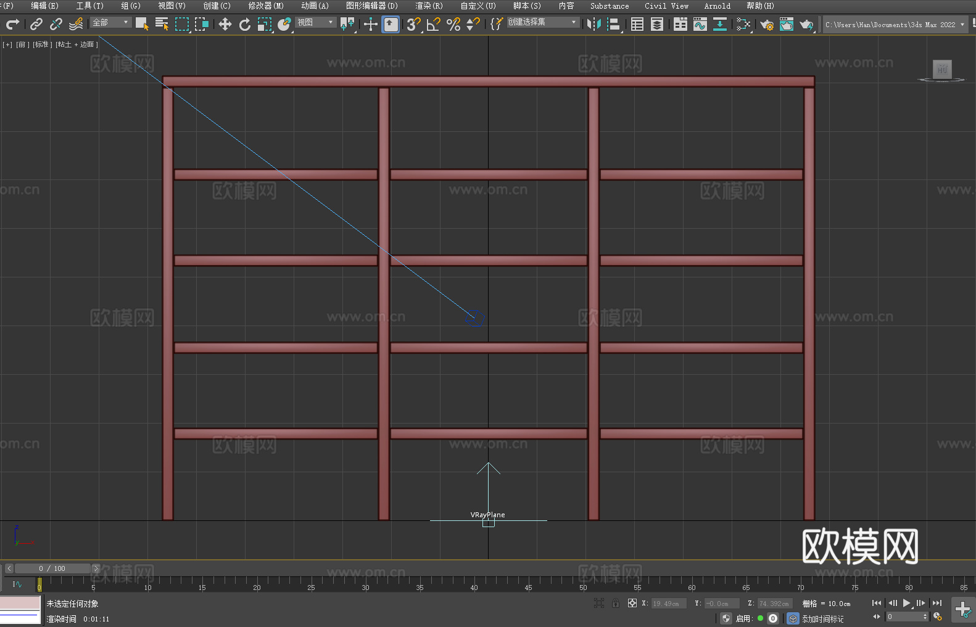976x627 pixels.
Task: Open the 编辑(E) menu
Action: 44,6
